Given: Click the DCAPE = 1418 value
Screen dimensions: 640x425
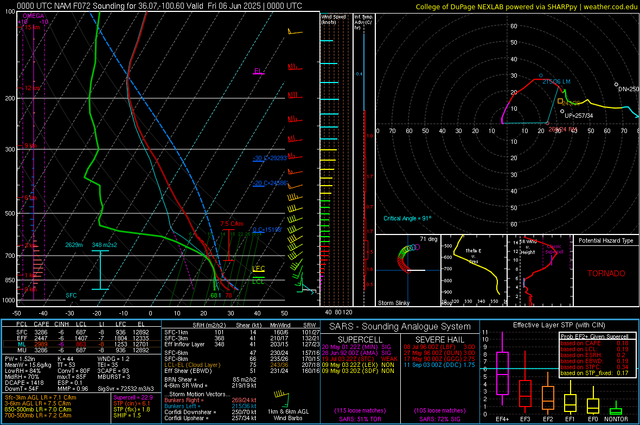Looking at the screenshot, I should point(24,383).
